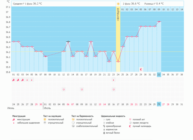Click the lunar calendar legend icon

[130, 126]
